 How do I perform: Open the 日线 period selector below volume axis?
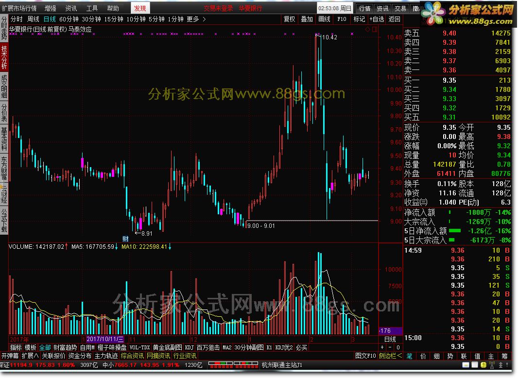(x=390, y=339)
